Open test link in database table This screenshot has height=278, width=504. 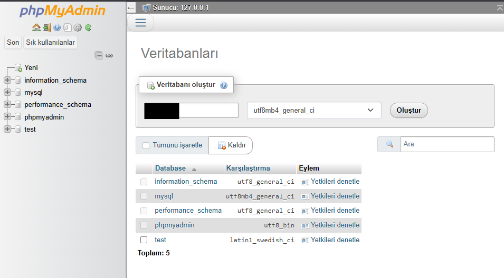click(160, 240)
